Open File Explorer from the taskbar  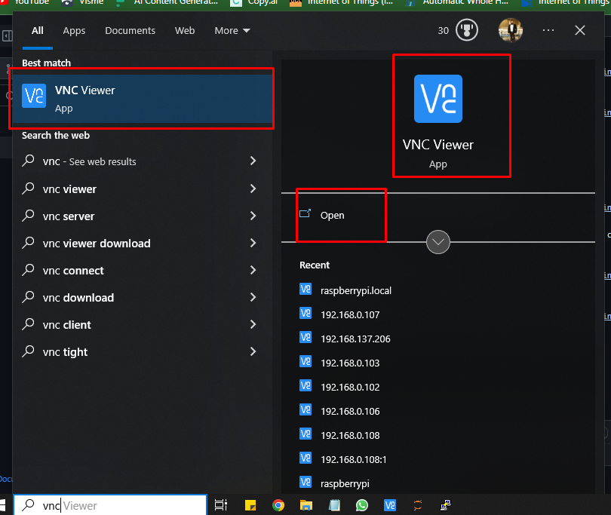305,504
